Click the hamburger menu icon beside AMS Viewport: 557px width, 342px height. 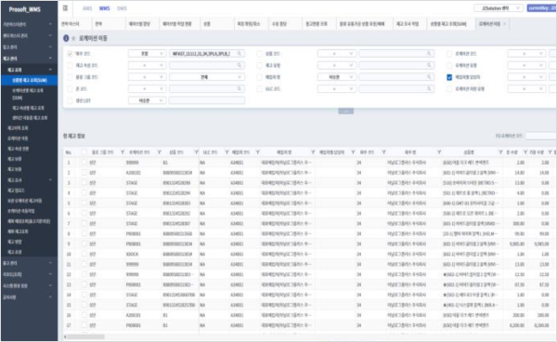point(65,8)
